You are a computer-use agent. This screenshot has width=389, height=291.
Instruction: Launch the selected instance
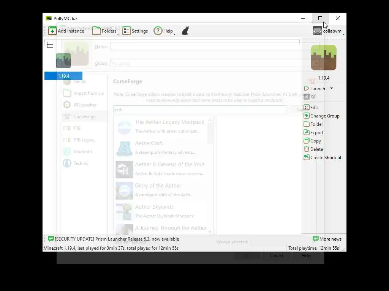tap(315, 89)
